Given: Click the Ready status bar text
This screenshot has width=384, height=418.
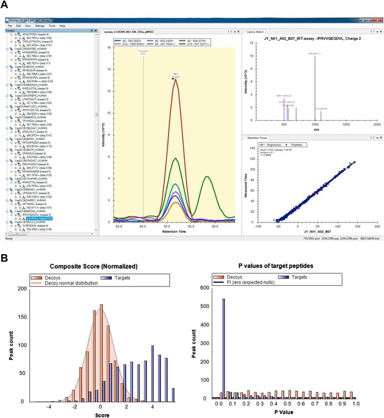Looking at the screenshot, I should (9, 239).
